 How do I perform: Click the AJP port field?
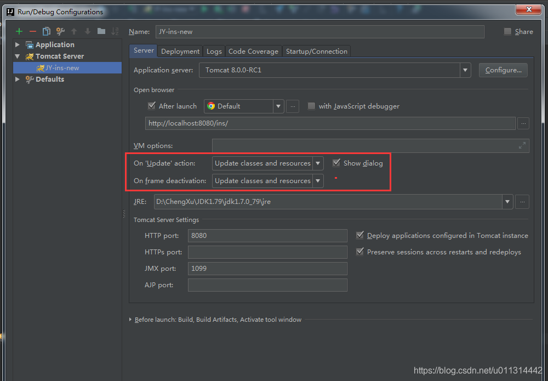(x=267, y=285)
